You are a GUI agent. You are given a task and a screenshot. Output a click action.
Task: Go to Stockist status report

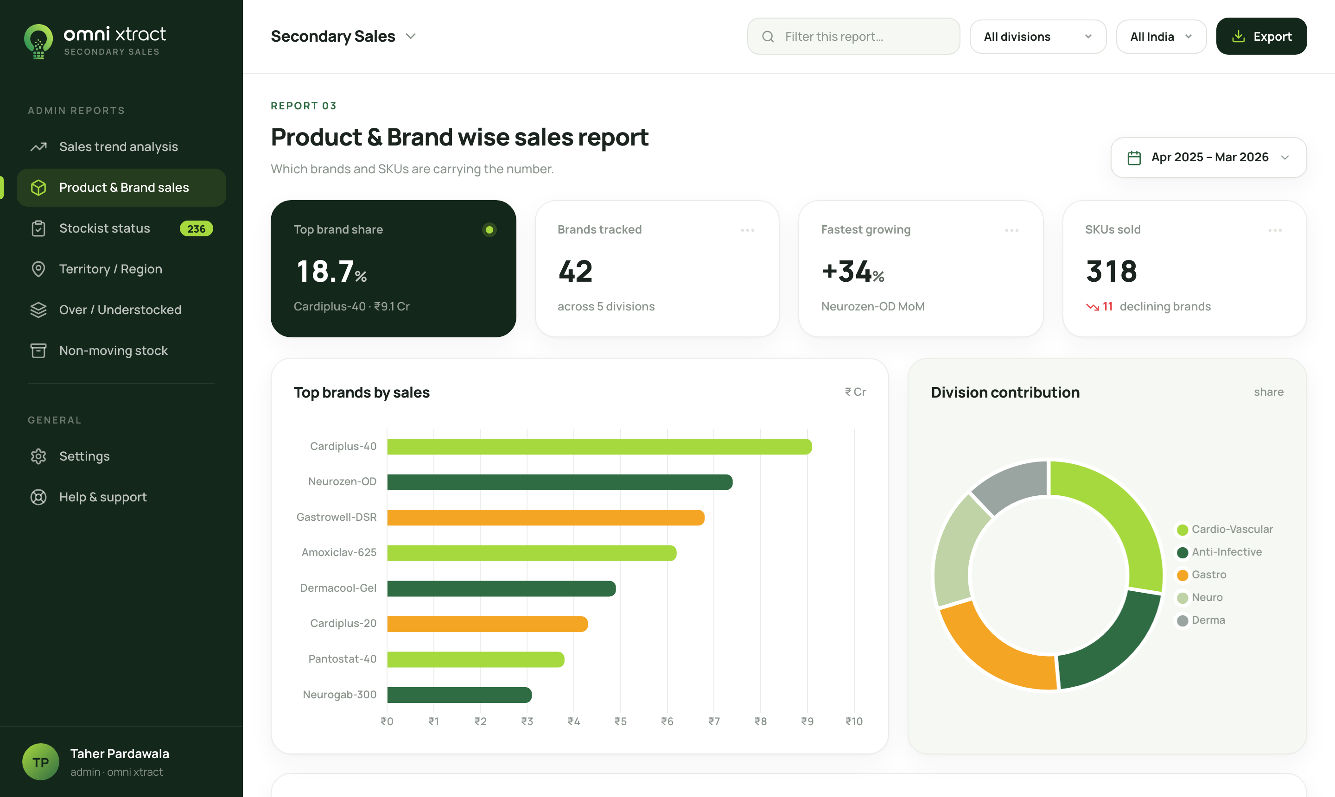[121, 228]
